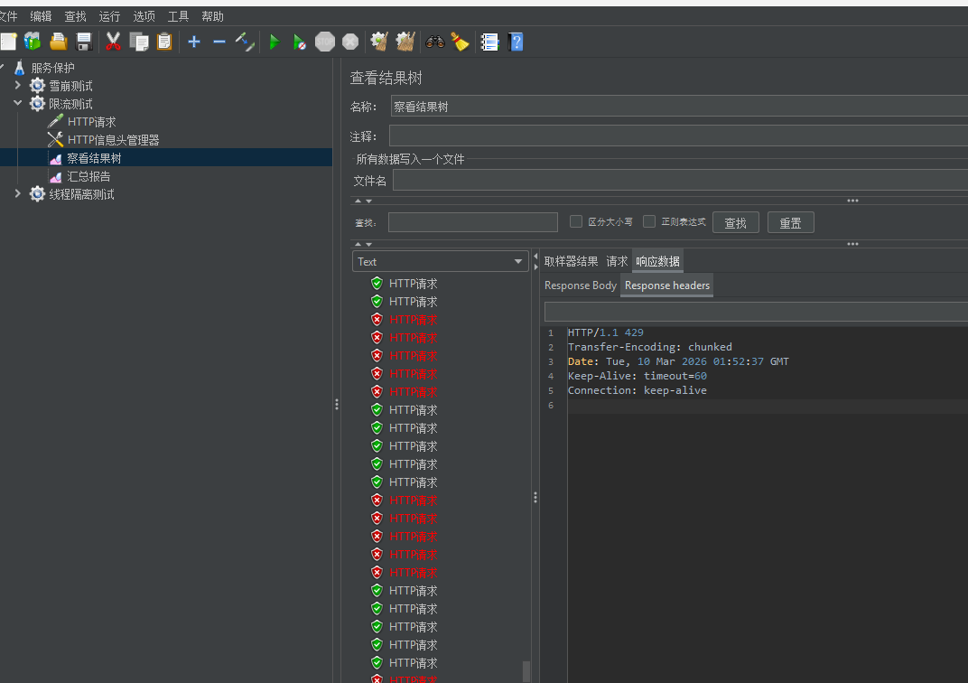Open the 运行 menu
Screen dimensions: 968x683
point(110,16)
